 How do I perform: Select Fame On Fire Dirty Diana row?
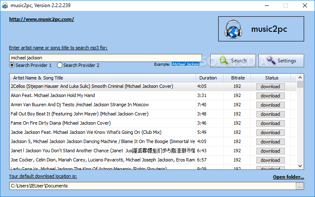(x=153, y=123)
